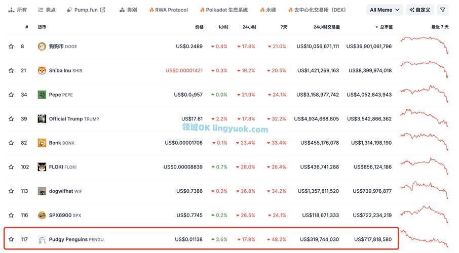This screenshot has width=459, height=253.
Task: Click the price US$0.00001421
Action: pos(184,70)
